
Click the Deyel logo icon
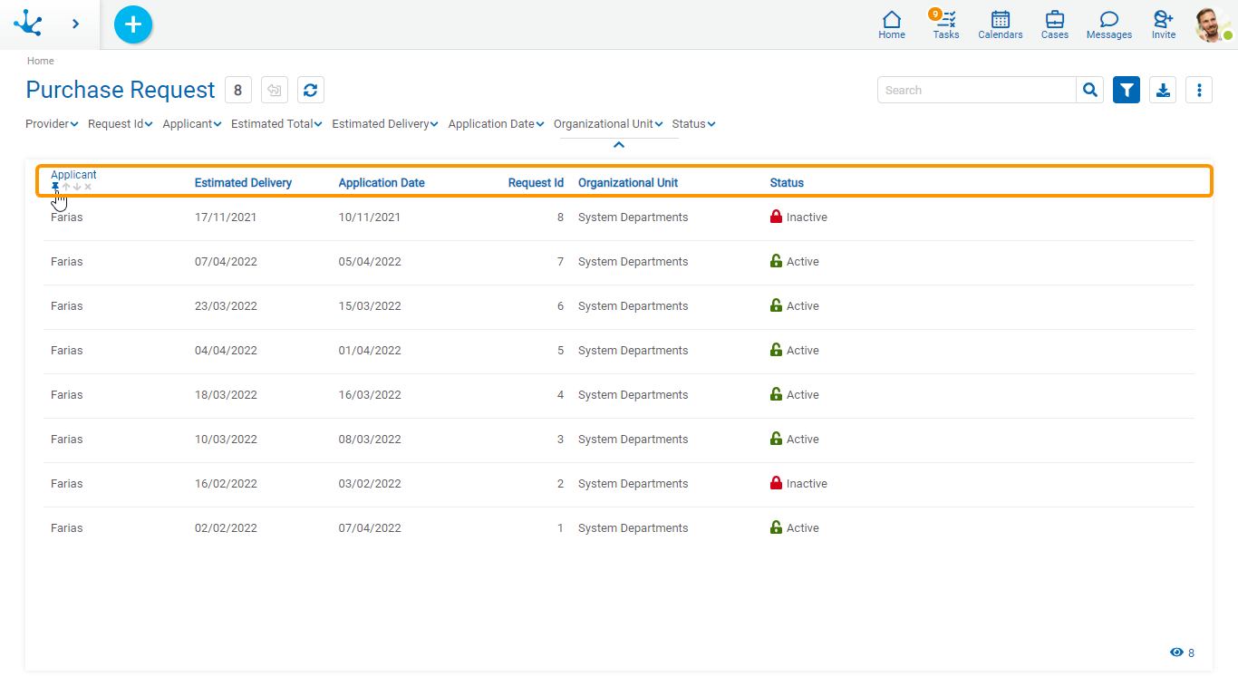click(28, 24)
